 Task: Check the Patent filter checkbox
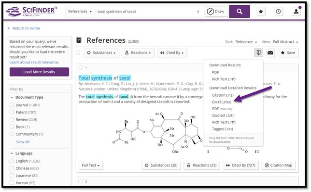(12, 112)
